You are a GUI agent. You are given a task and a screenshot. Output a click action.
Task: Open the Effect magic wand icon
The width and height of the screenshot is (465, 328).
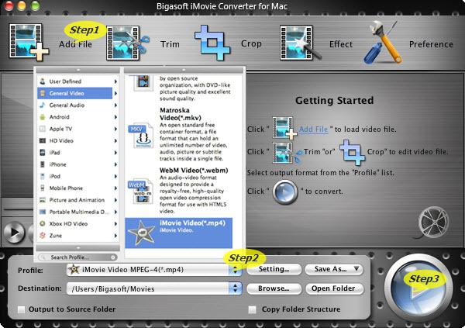tap(300, 43)
